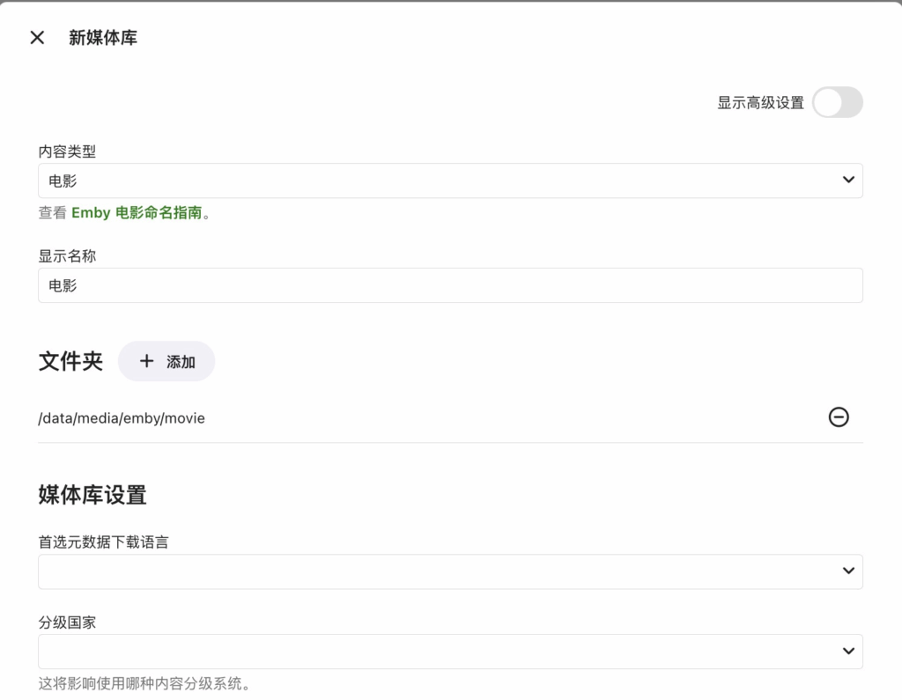The image size is (902, 700).
Task: Expand the 首选元数据下载语言 dropdown
Action: [x=440, y=571]
